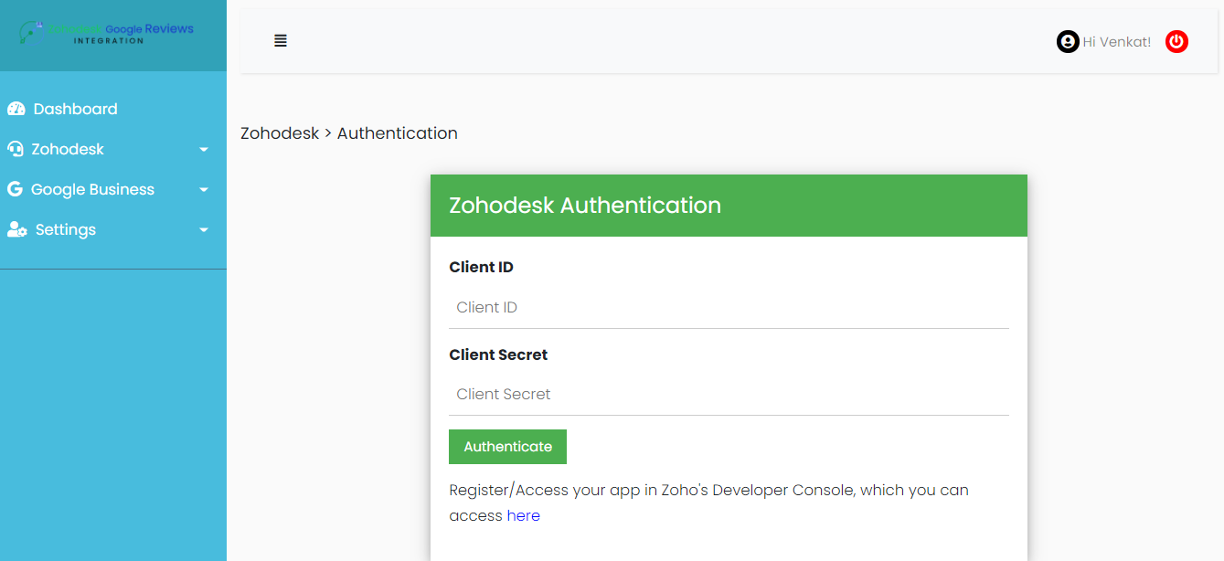Expand the Zohodesk menu arrow
The width and height of the screenshot is (1224, 561).
pos(204,150)
